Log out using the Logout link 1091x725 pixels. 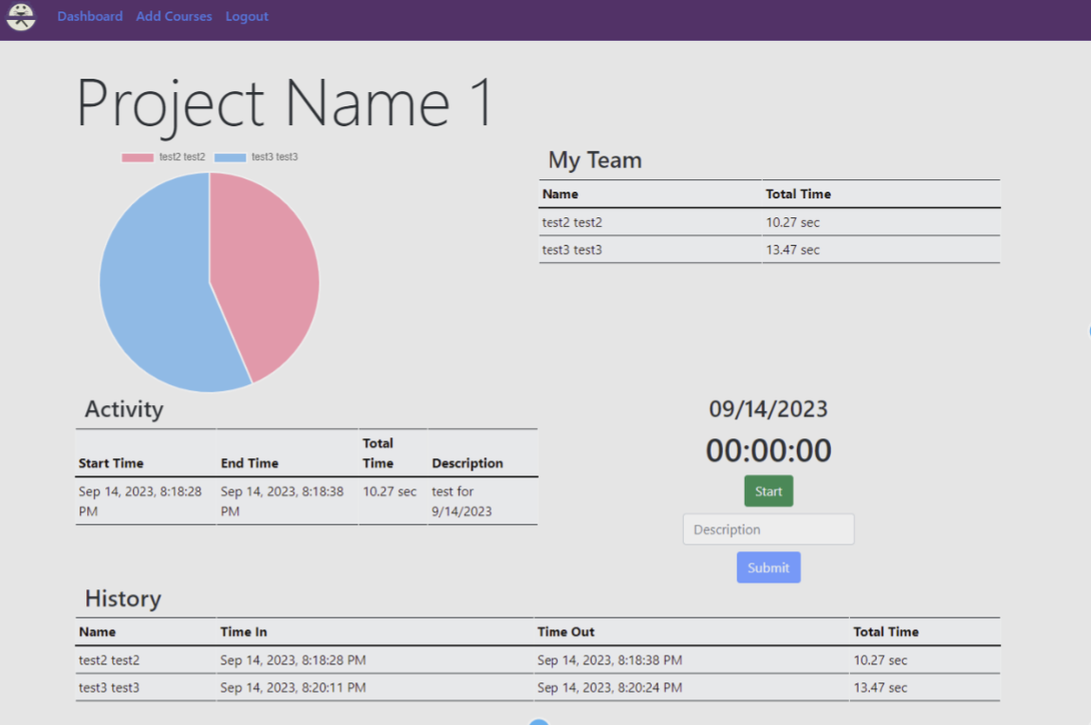point(247,16)
